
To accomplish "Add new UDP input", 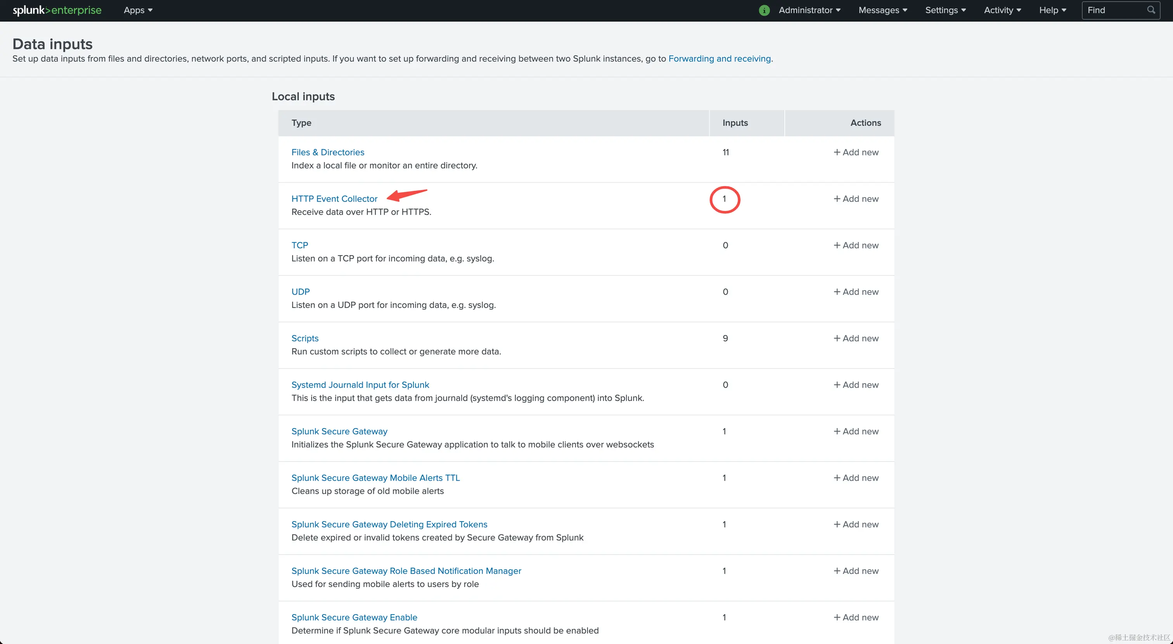I will point(856,291).
